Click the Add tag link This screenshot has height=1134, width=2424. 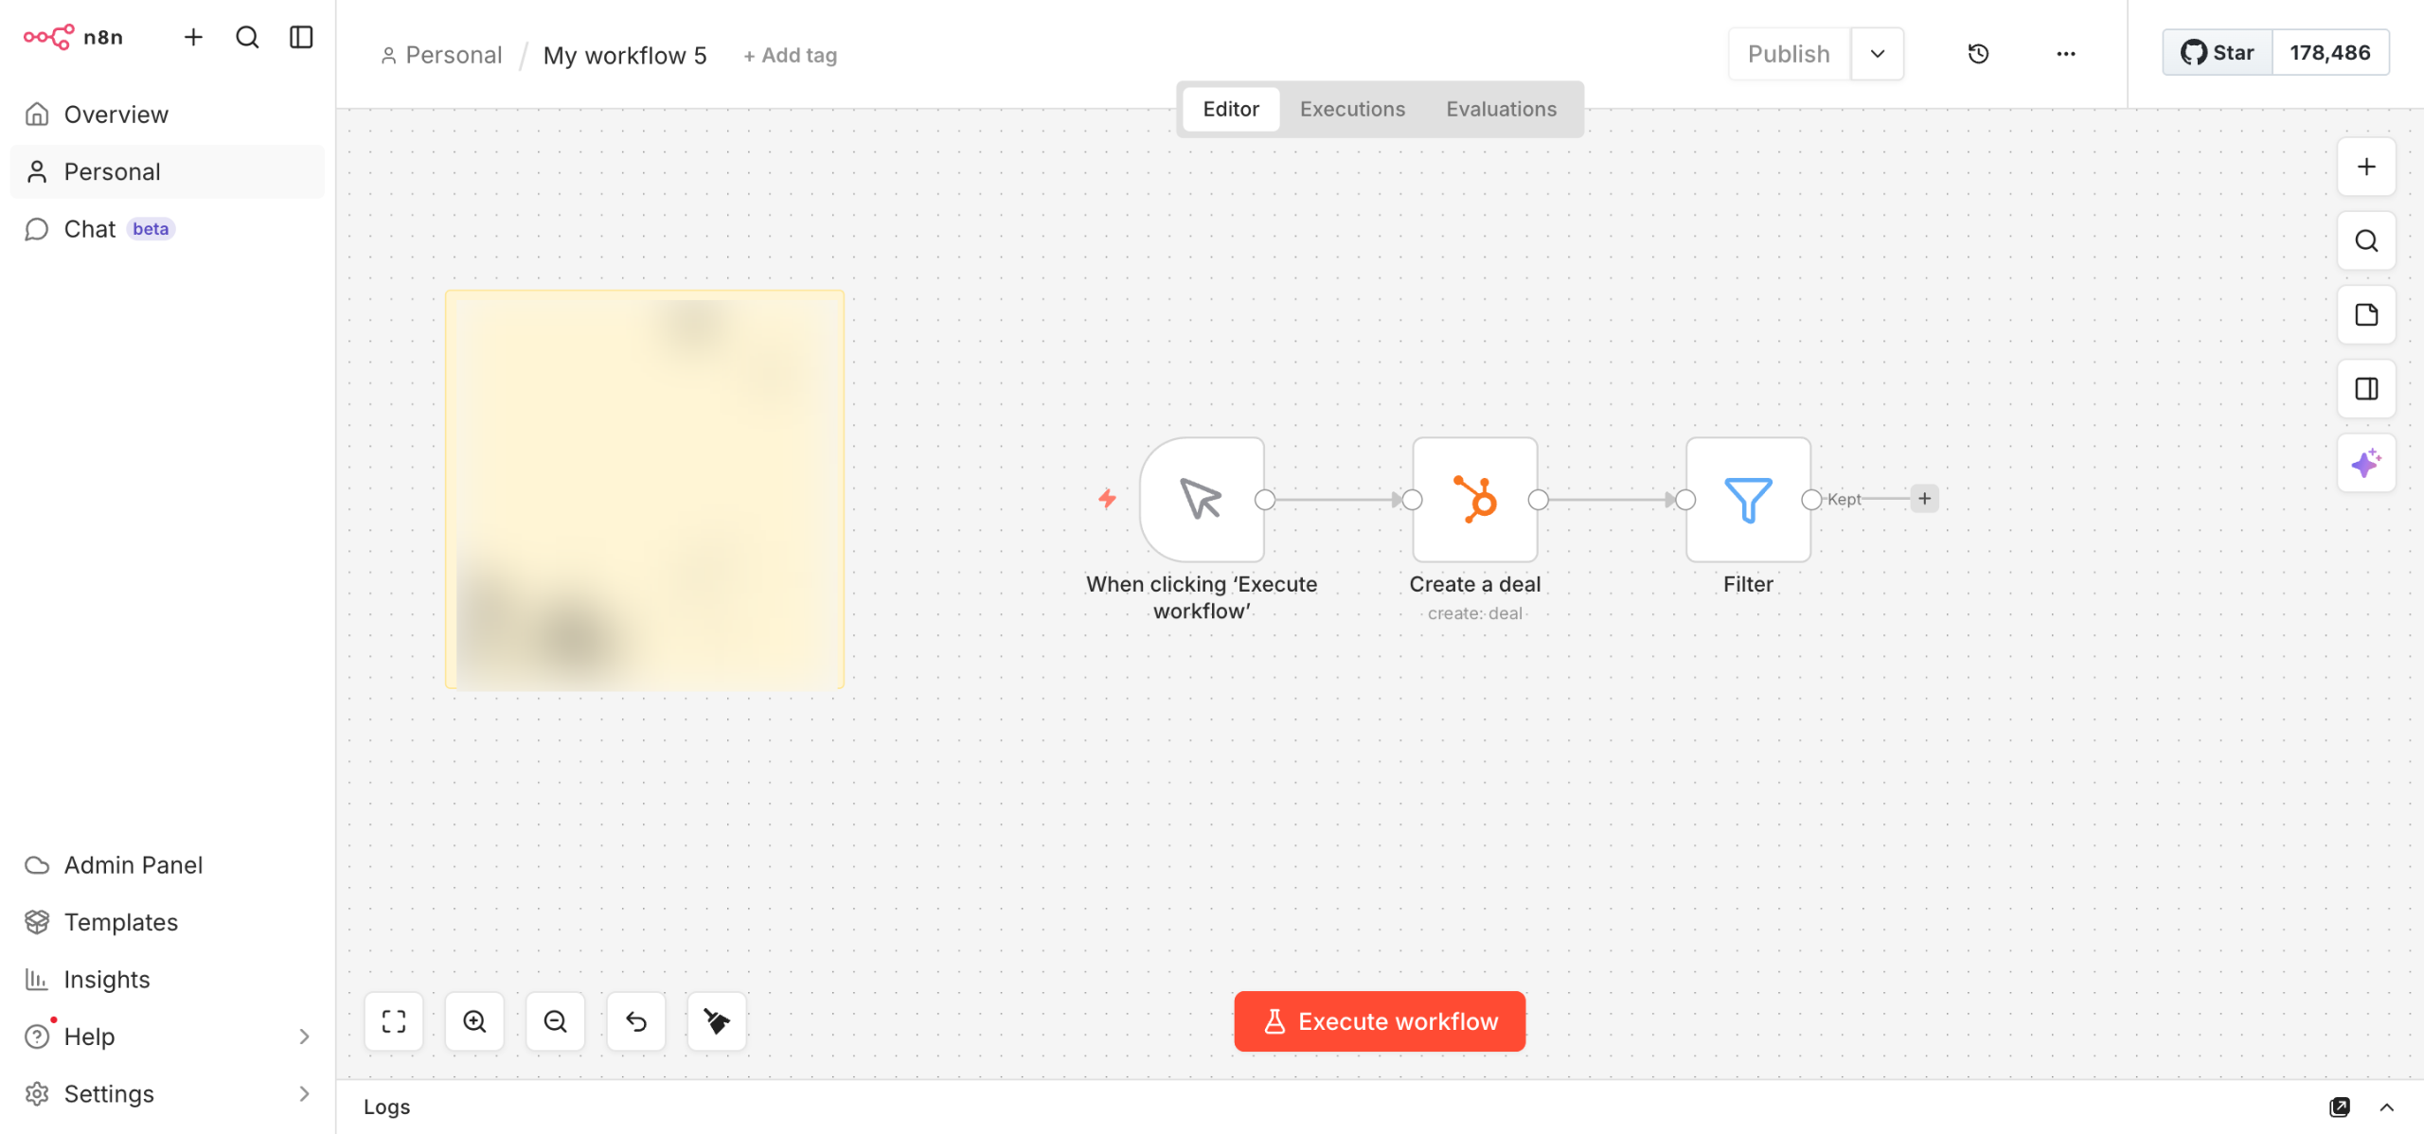tap(791, 56)
